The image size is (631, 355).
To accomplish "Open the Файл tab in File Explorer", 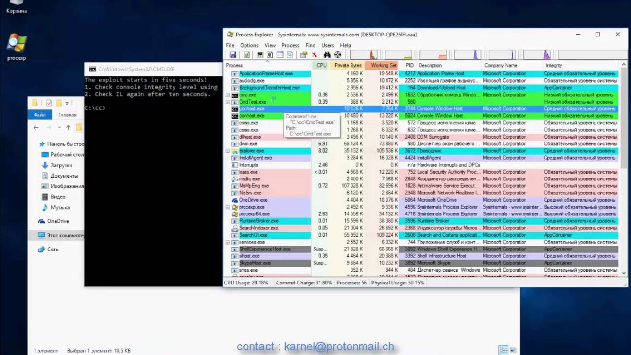I will (40, 115).
